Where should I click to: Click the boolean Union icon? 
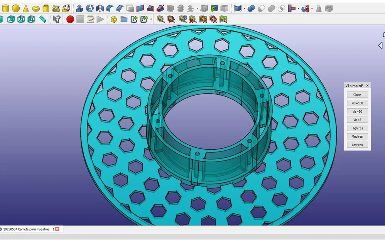[271, 8]
